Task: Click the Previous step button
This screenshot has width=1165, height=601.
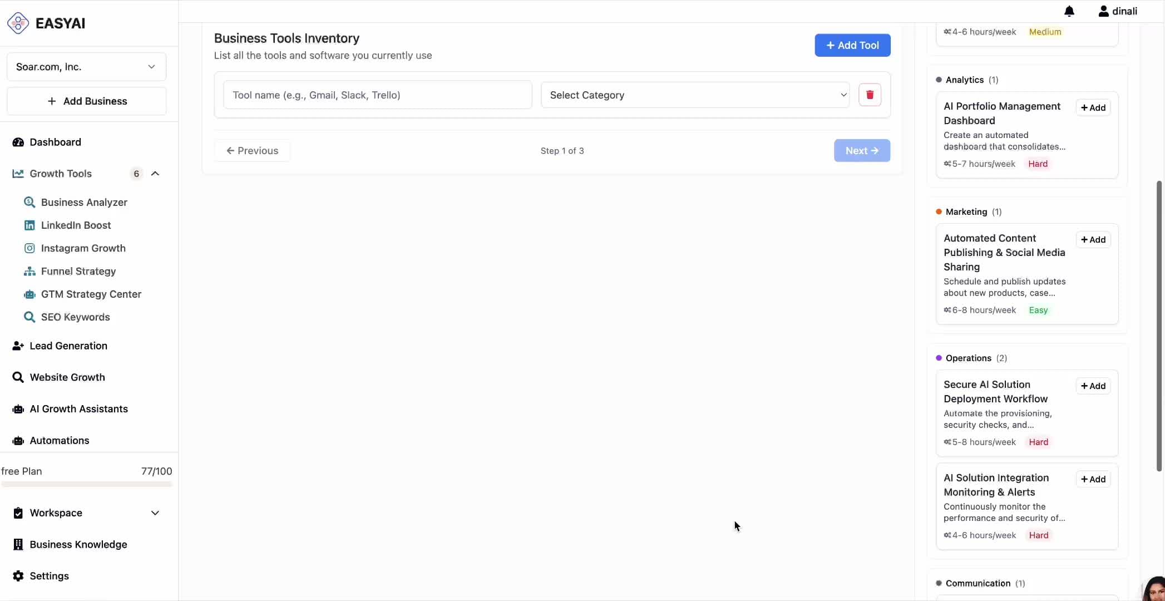Action: click(252, 151)
